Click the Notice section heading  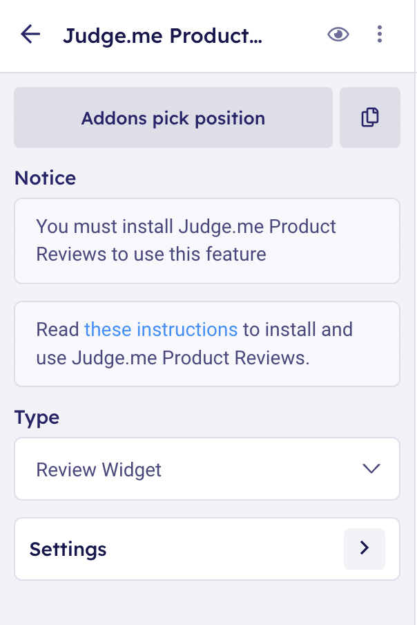pyautogui.click(x=45, y=178)
